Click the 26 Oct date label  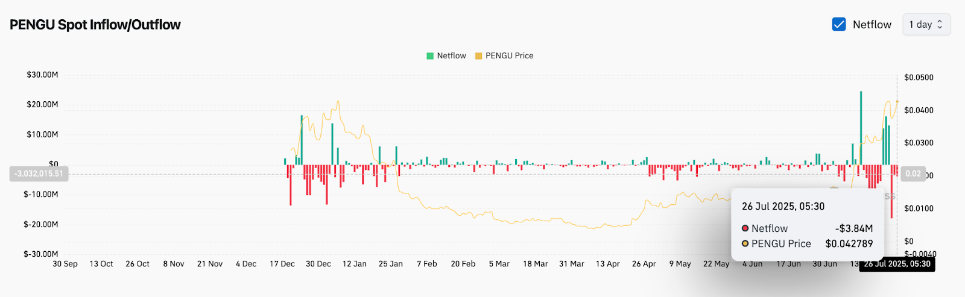point(138,264)
